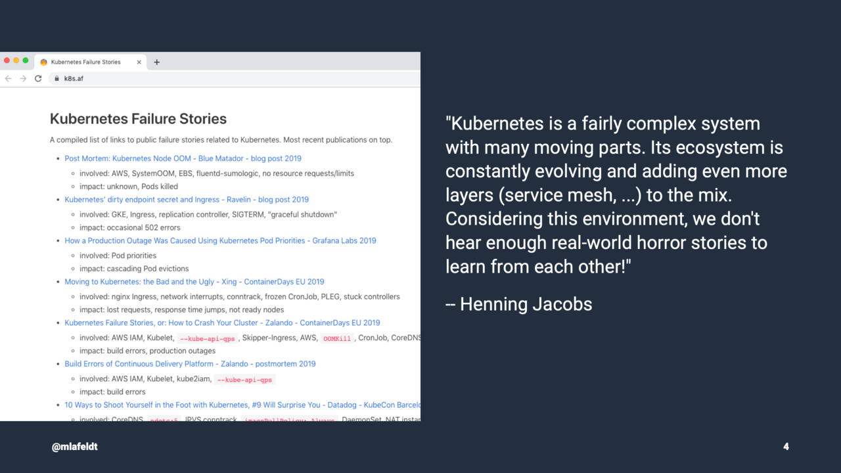Click the green macOS fullscreen dot
This screenshot has width=841, height=473.
[26, 60]
